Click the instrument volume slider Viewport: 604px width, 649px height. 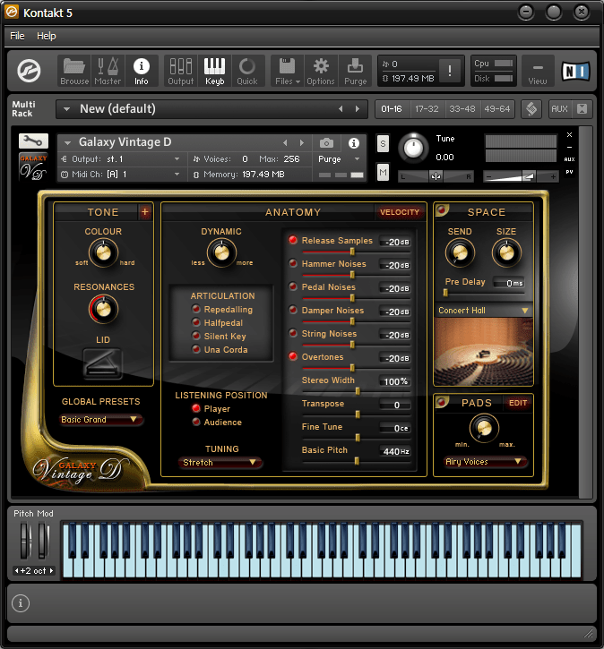[x=522, y=176]
